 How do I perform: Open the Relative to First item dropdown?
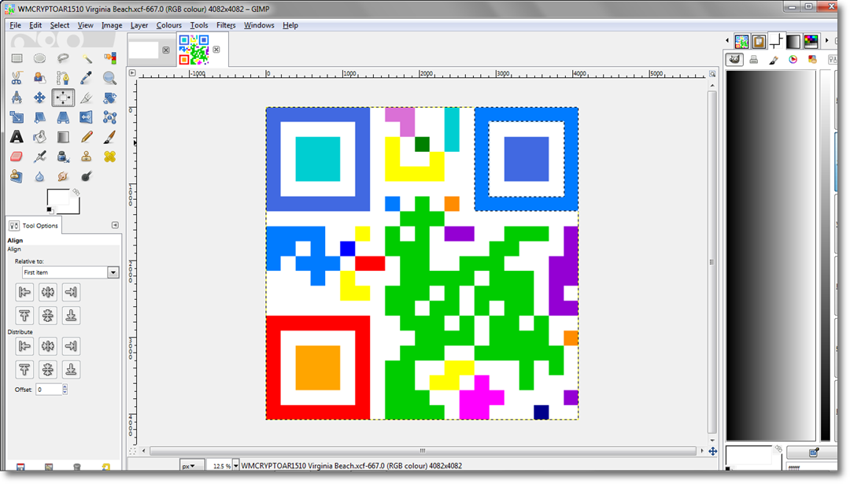[71, 272]
